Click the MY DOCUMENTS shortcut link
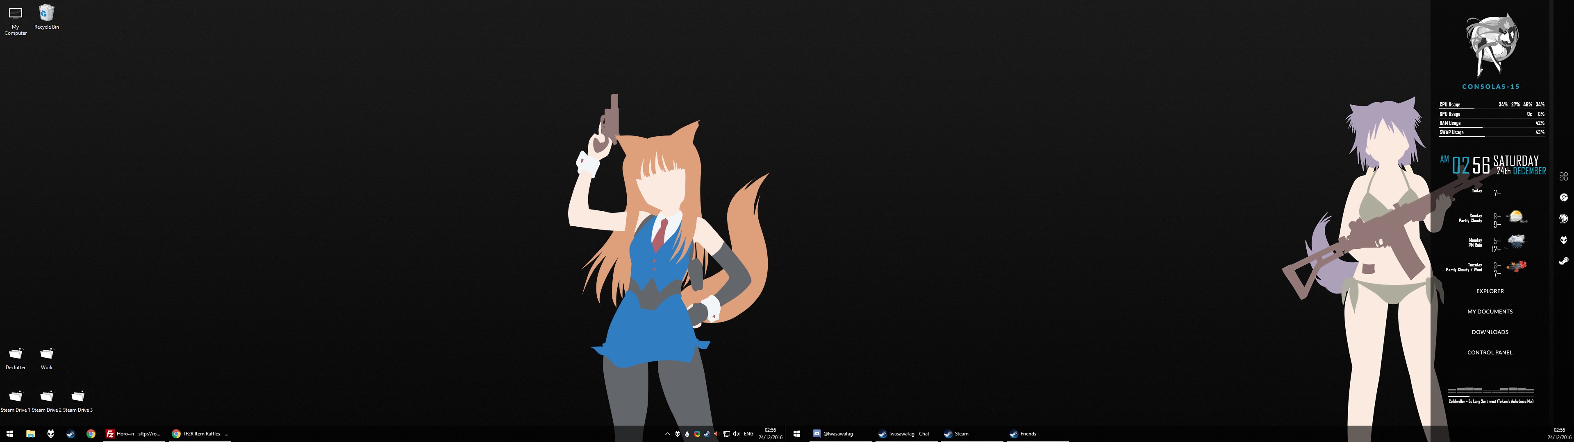Image resolution: width=1574 pixels, height=442 pixels. tap(1490, 311)
